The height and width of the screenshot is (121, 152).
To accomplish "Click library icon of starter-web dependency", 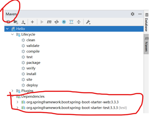I will (x=23, y=102).
